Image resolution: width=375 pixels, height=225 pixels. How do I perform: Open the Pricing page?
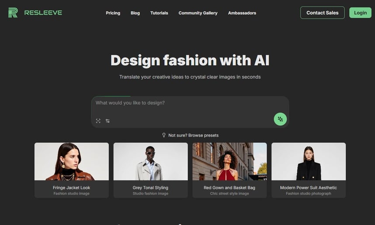click(x=113, y=13)
